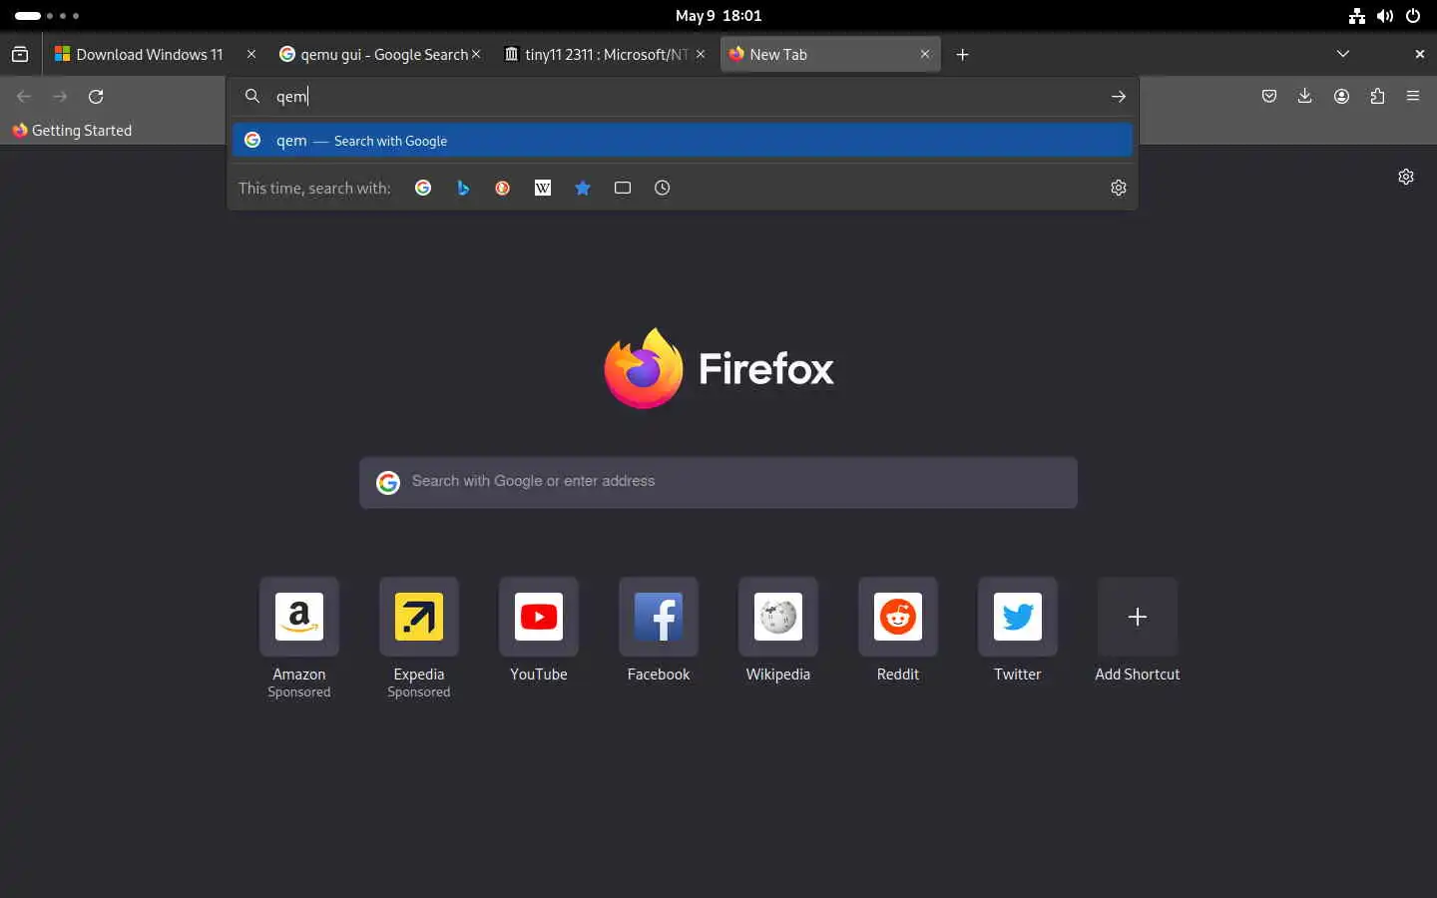Close the tiny11 2311 tab

701,55
